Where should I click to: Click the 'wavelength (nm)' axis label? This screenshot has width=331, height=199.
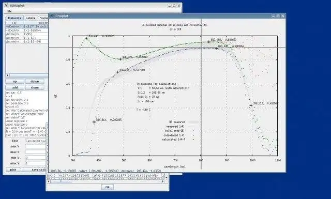click(x=175, y=167)
